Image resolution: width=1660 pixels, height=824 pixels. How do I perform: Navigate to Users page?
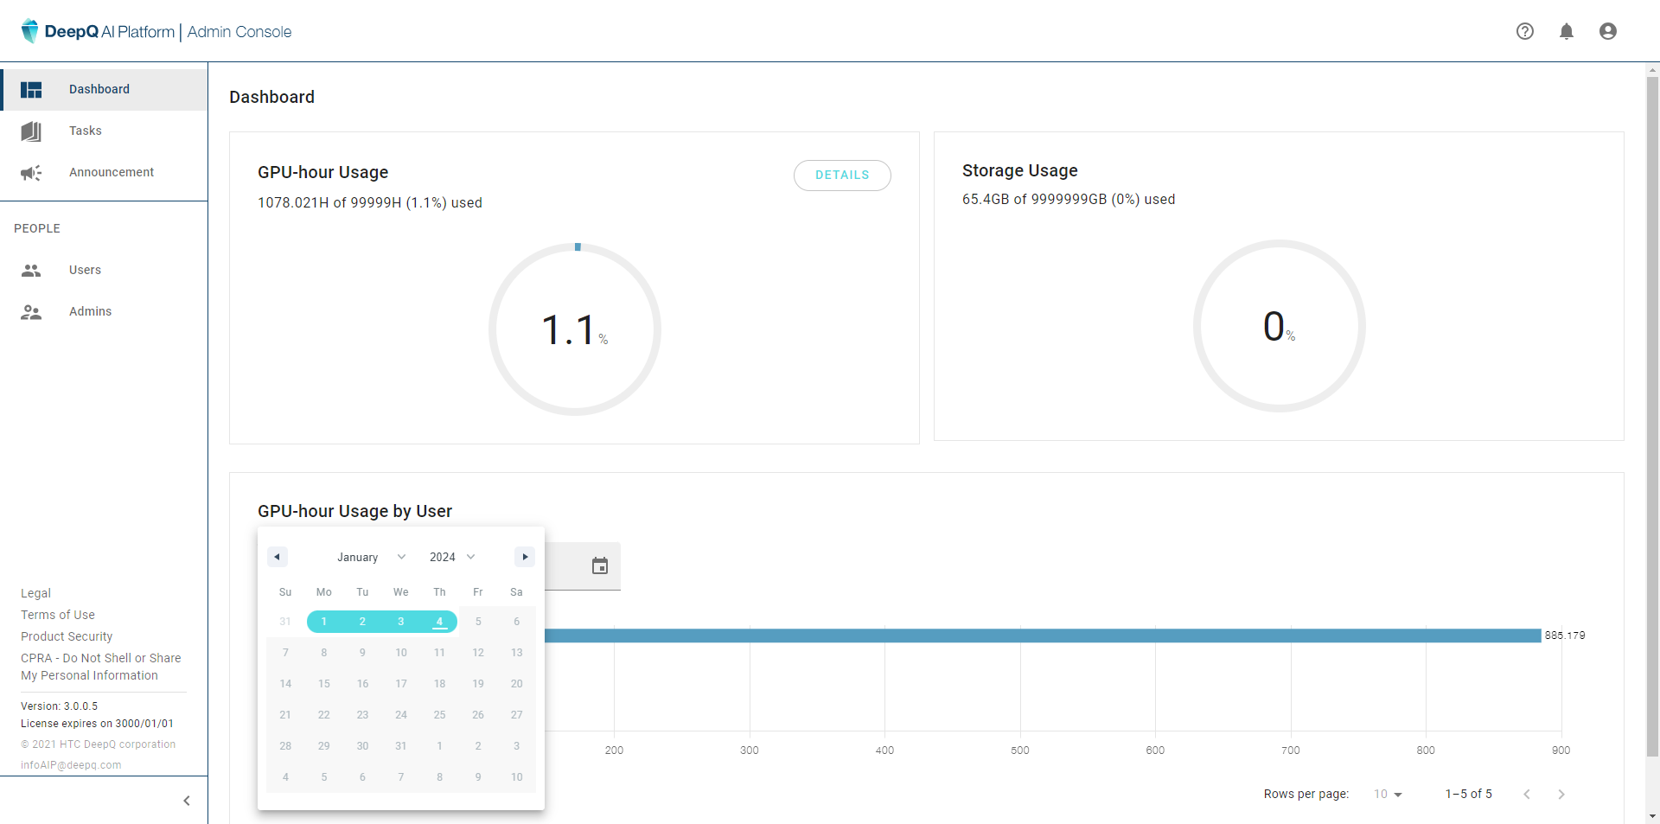85,270
